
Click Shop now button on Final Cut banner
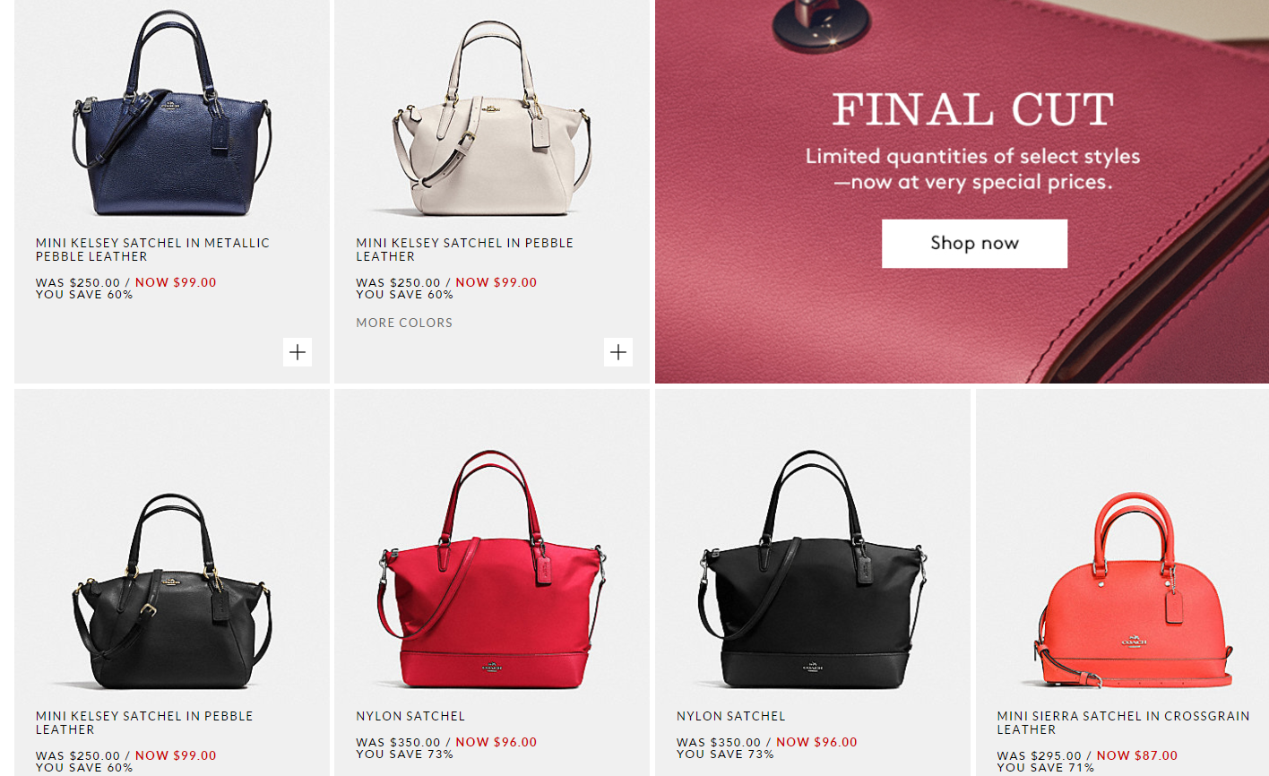click(x=974, y=243)
